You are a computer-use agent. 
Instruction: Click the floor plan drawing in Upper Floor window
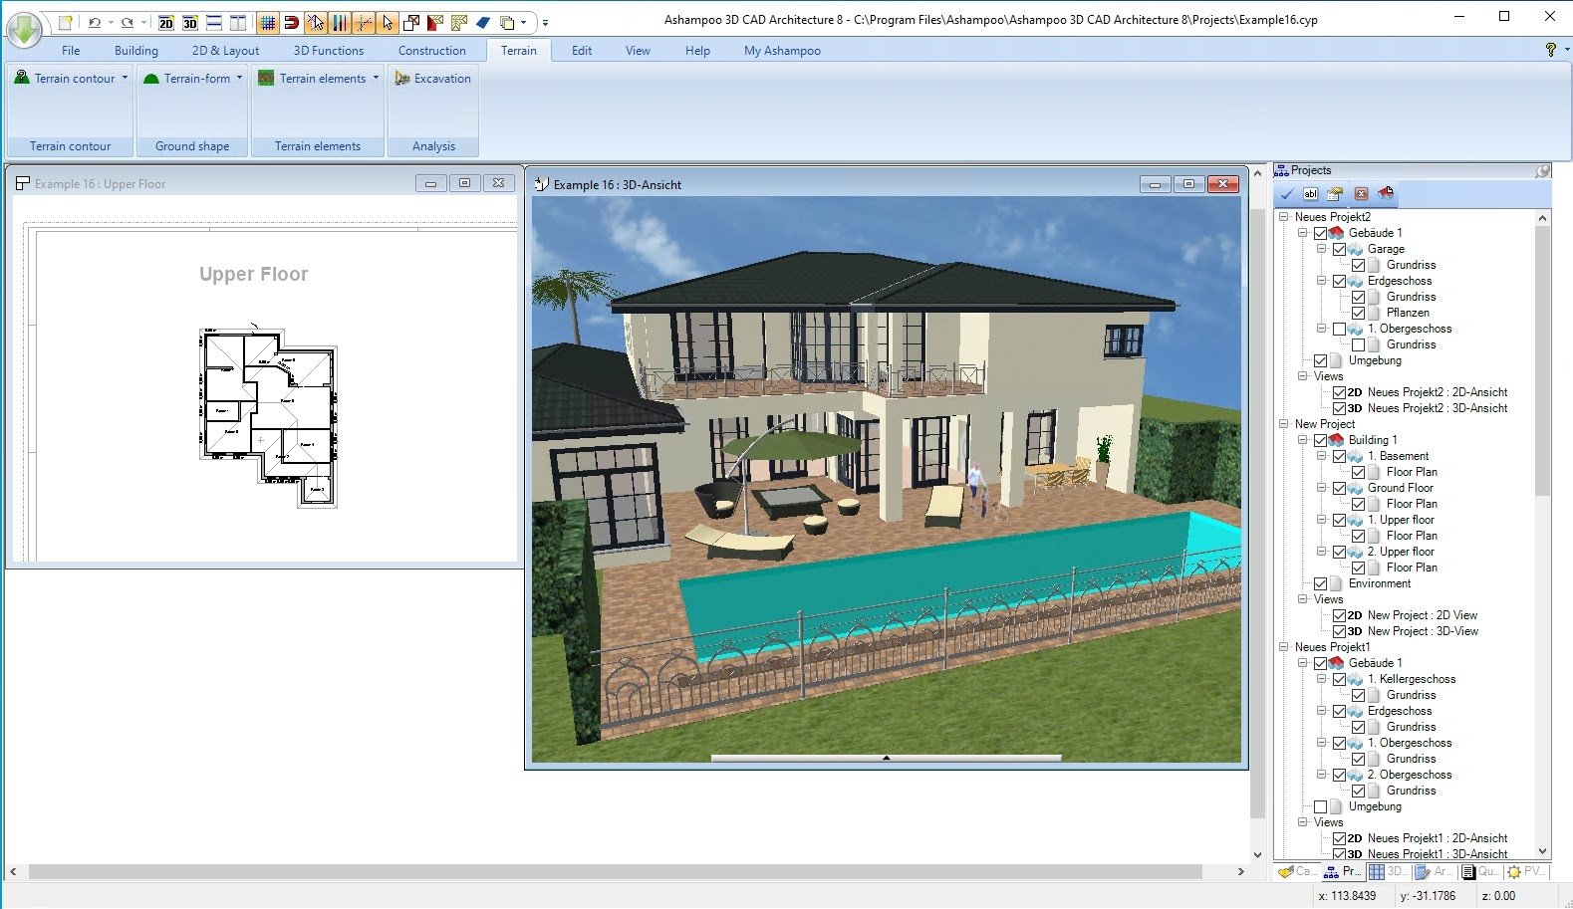tap(268, 416)
